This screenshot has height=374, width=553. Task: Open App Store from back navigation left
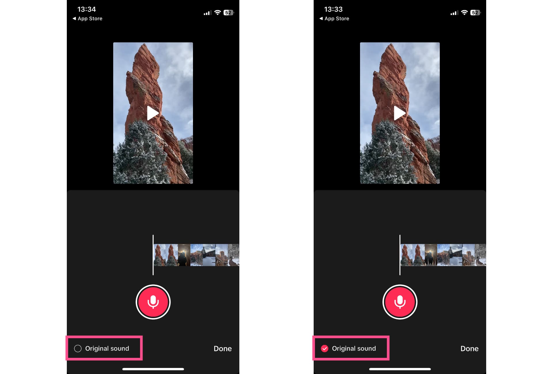(86, 18)
